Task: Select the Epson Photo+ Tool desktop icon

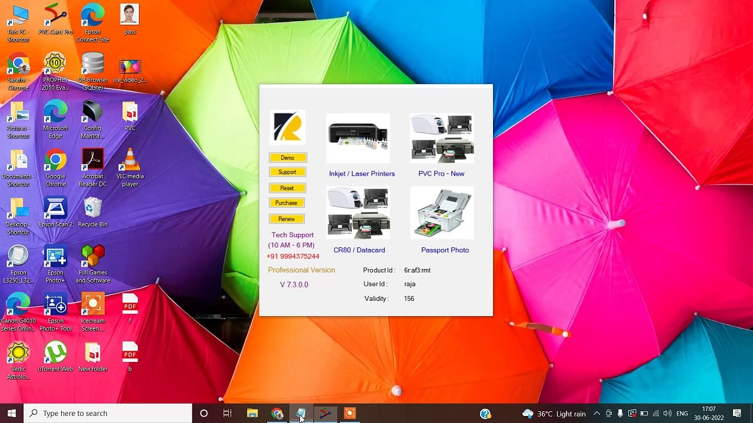Action: click(55, 313)
